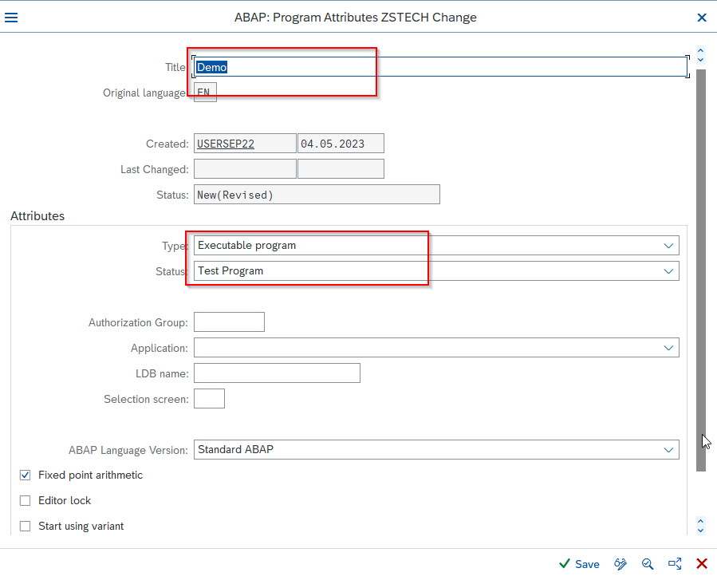Click the red Cancel X icon
717x580 pixels.
702,564
